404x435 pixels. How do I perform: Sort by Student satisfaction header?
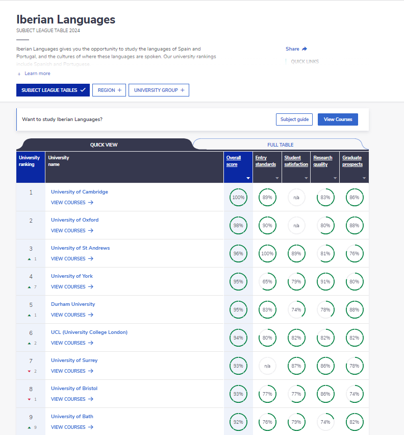tap(296, 161)
